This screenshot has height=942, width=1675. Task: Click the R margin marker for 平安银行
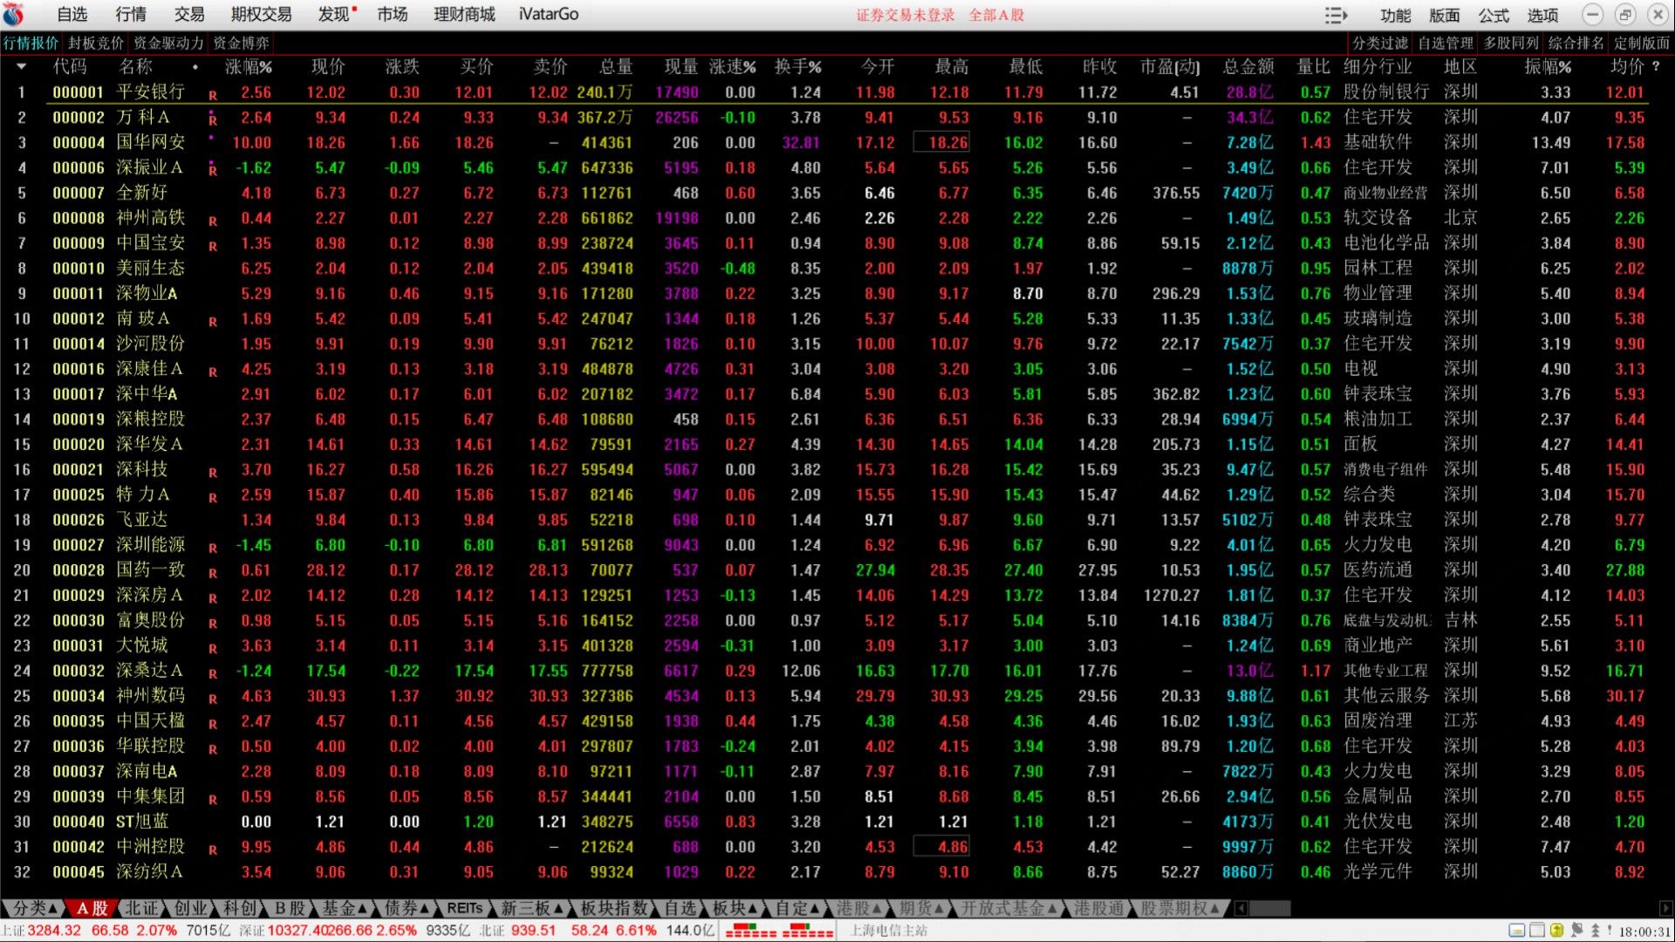213,94
